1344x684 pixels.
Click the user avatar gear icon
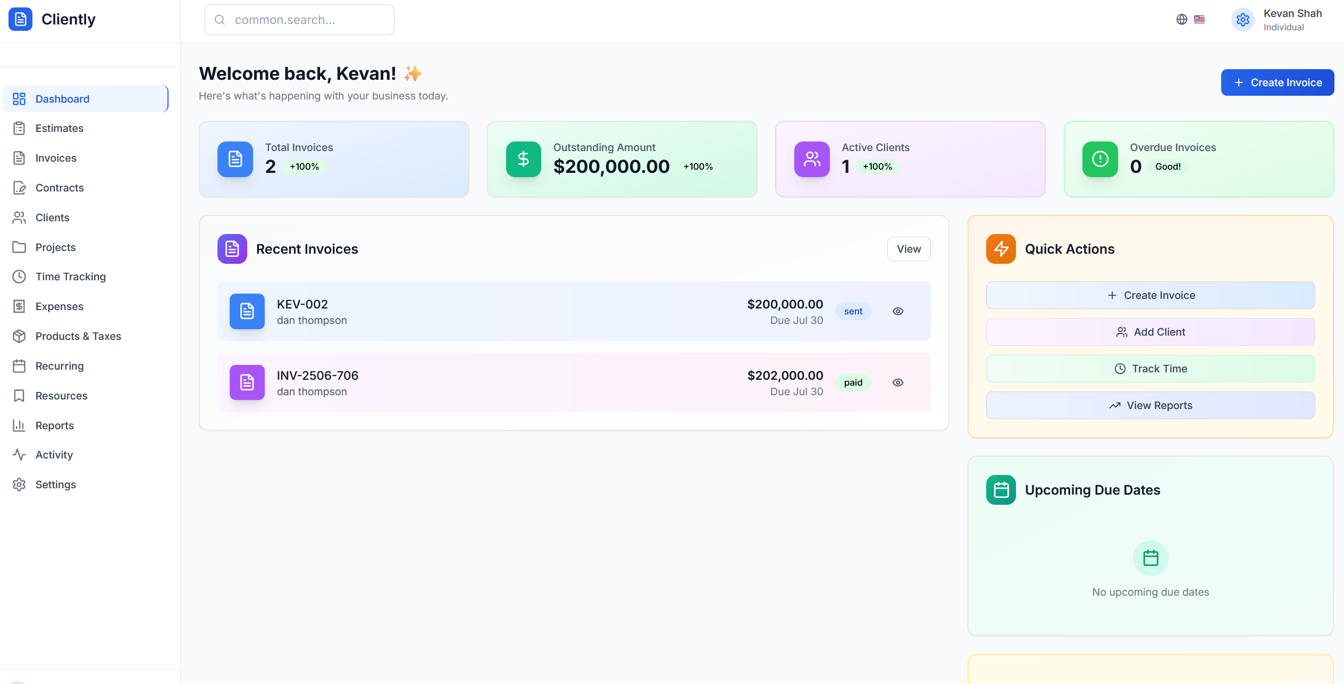coord(1242,20)
